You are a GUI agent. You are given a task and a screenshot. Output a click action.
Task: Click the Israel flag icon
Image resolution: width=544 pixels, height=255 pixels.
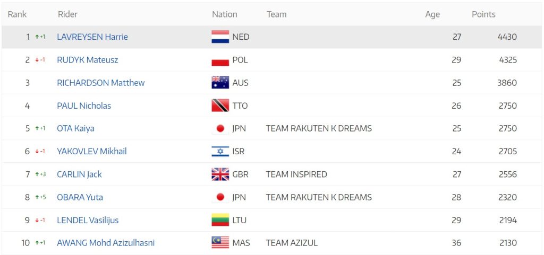(x=220, y=151)
